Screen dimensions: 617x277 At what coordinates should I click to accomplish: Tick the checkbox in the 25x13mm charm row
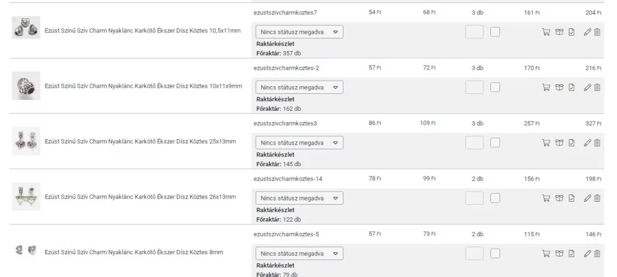pos(495,143)
